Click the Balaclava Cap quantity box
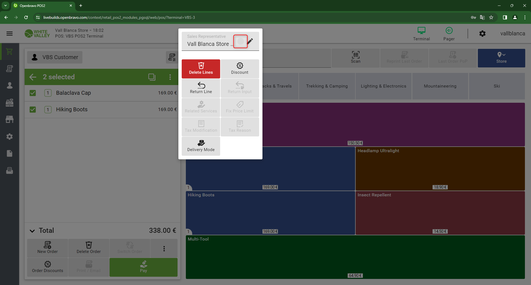 pyautogui.click(x=48, y=93)
